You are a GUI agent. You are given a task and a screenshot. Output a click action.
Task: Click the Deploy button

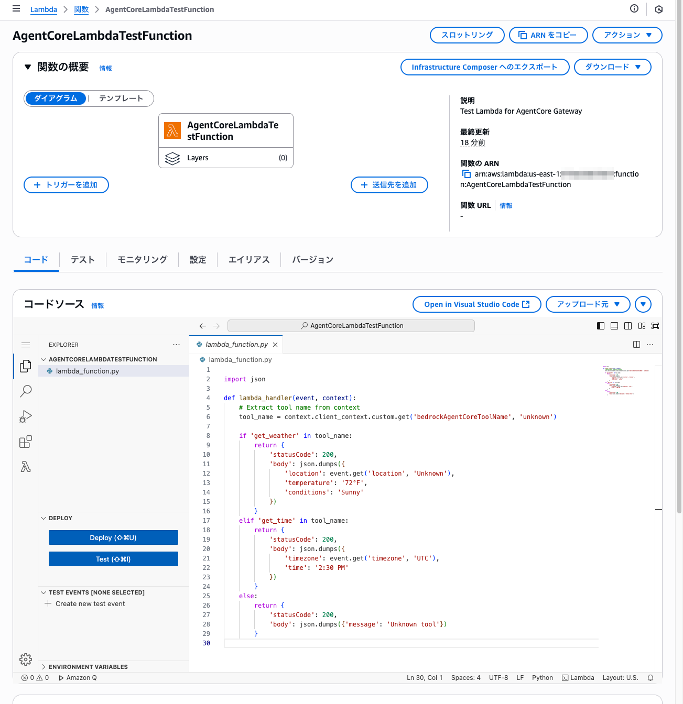[x=113, y=537]
